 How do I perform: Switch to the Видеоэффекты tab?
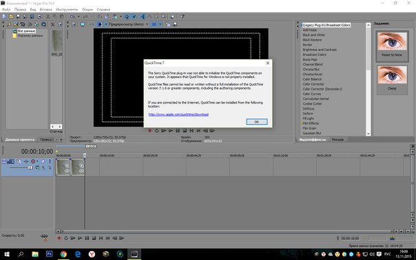[312, 139]
